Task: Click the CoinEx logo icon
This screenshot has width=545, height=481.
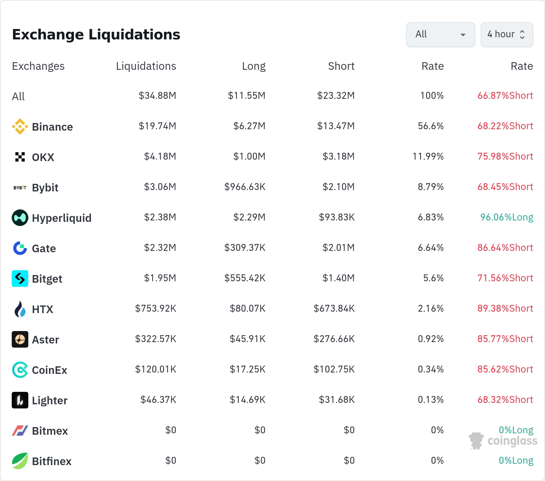Action: [20, 370]
